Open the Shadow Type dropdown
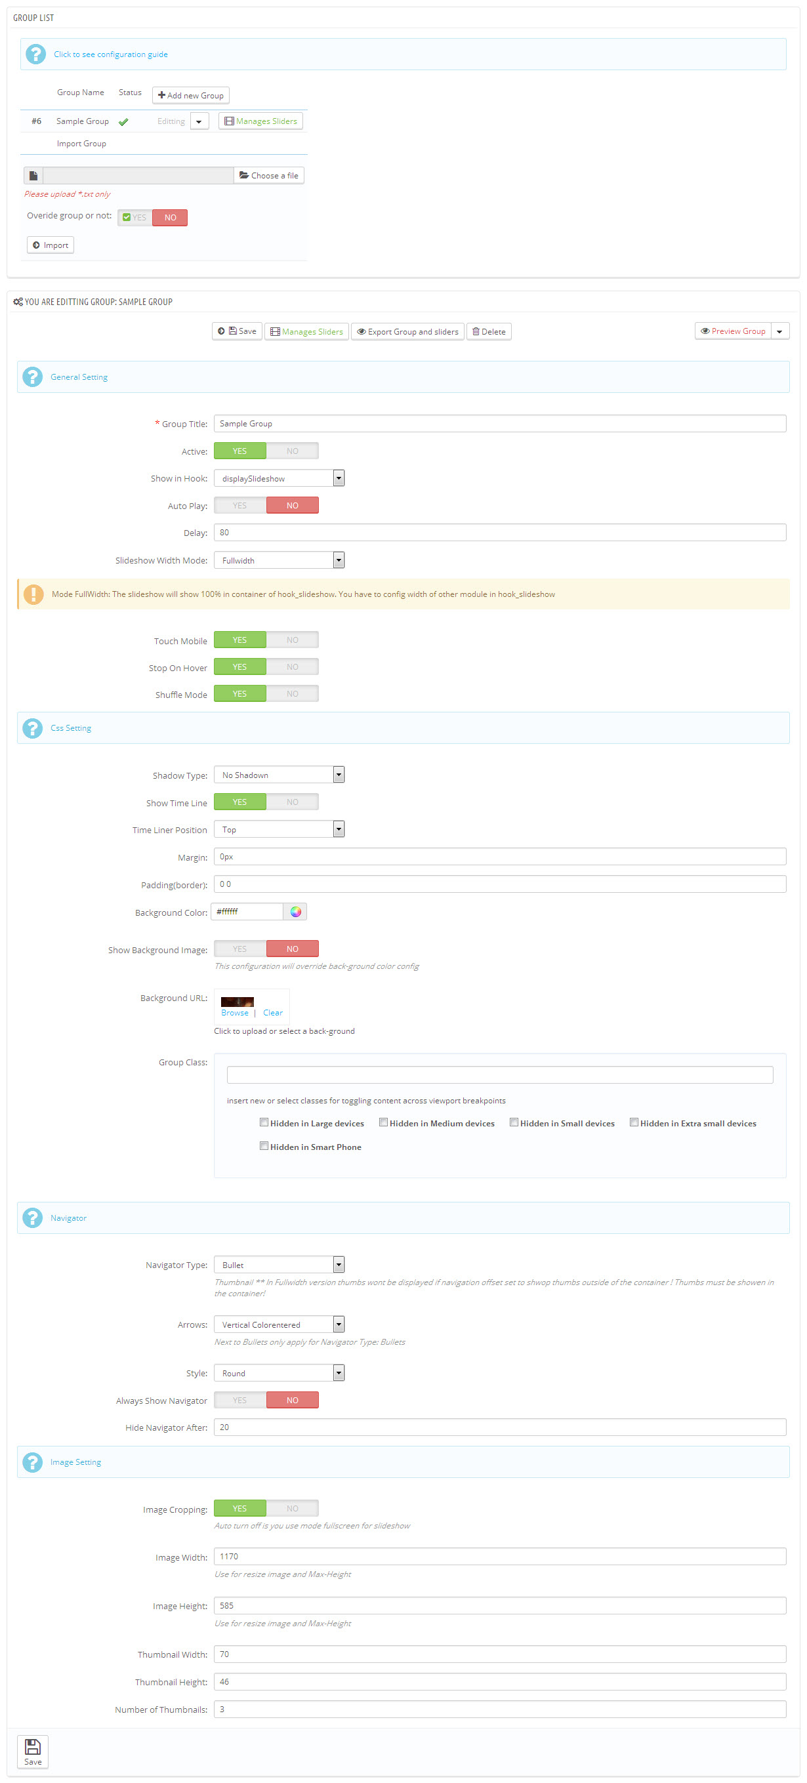 (x=279, y=775)
